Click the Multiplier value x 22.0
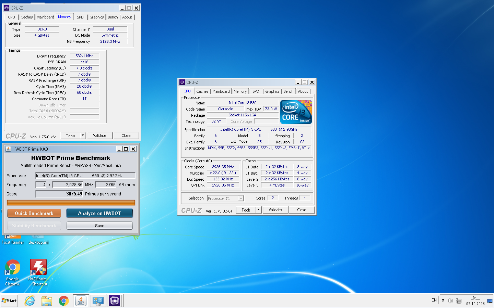This screenshot has height=308, width=494. (x=223, y=173)
